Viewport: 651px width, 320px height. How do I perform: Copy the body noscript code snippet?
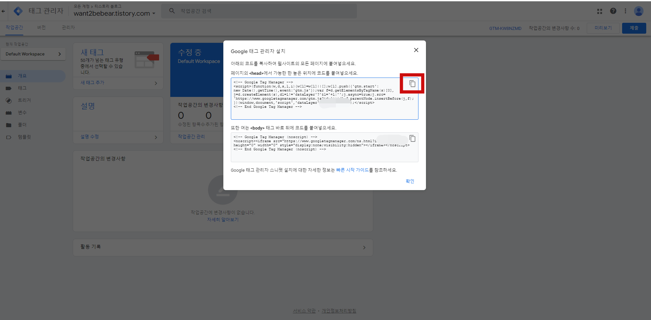click(x=412, y=138)
